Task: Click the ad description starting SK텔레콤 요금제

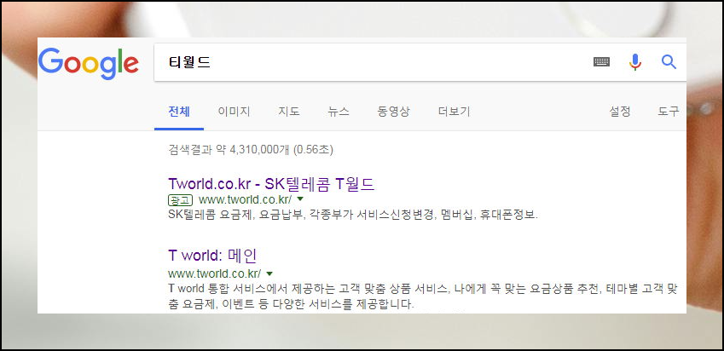Action: point(353,215)
